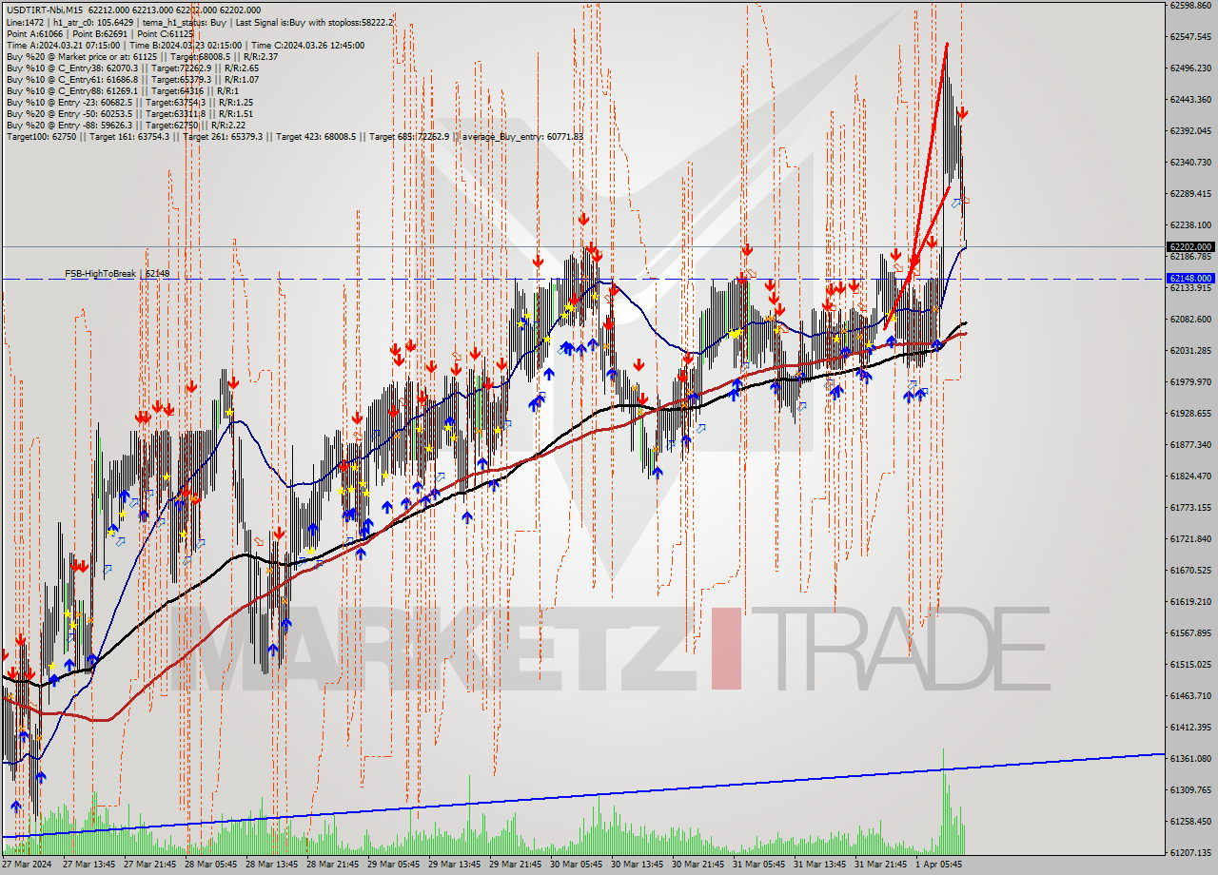The image size is (1218, 875).
Task: Click the '29 Mar 13:45' time axis label
Action: [454, 865]
